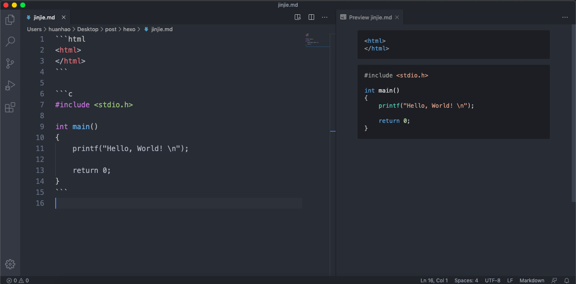This screenshot has width=576, height=284.
Task: Click line number 1 in gutter
Action: (42, 39)
